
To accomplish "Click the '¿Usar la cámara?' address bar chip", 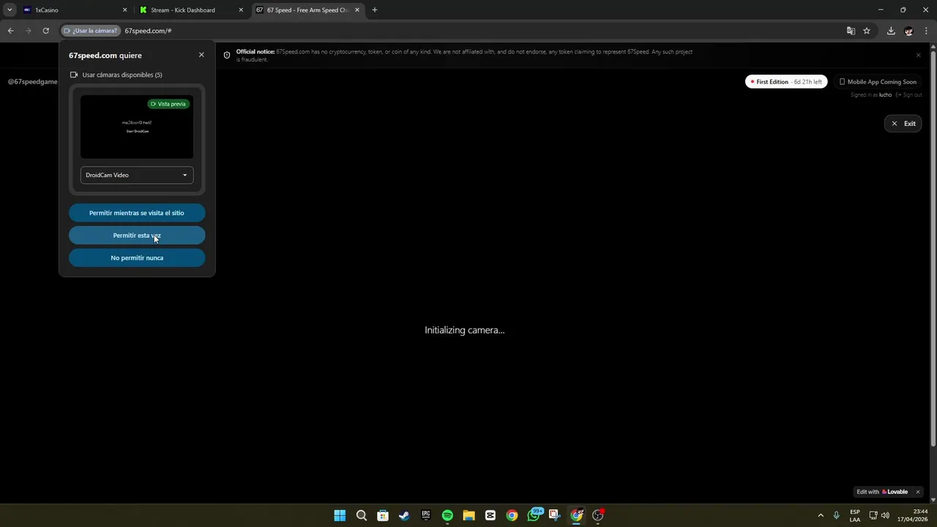I will point(91,31).
